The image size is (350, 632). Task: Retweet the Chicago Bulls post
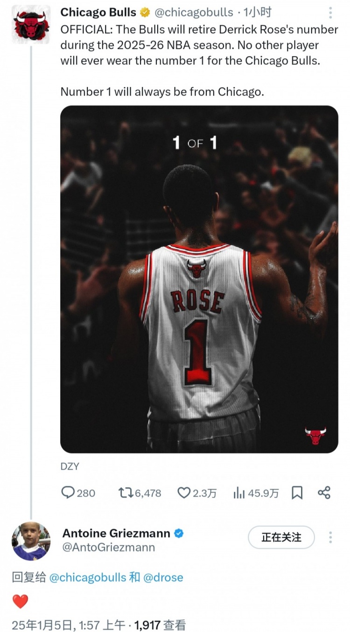[125, 493]
